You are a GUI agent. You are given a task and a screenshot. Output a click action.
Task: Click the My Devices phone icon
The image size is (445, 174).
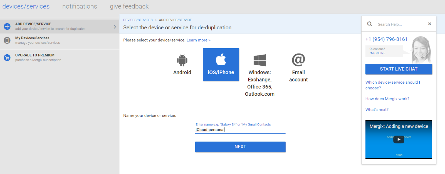click(x=7, y=40)
